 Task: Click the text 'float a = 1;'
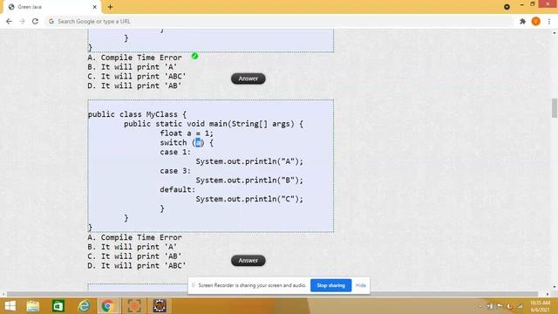coord(187,133)
